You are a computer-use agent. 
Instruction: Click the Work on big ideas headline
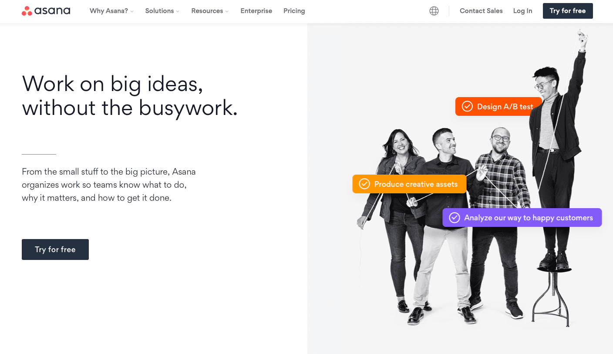pos(130,95)
